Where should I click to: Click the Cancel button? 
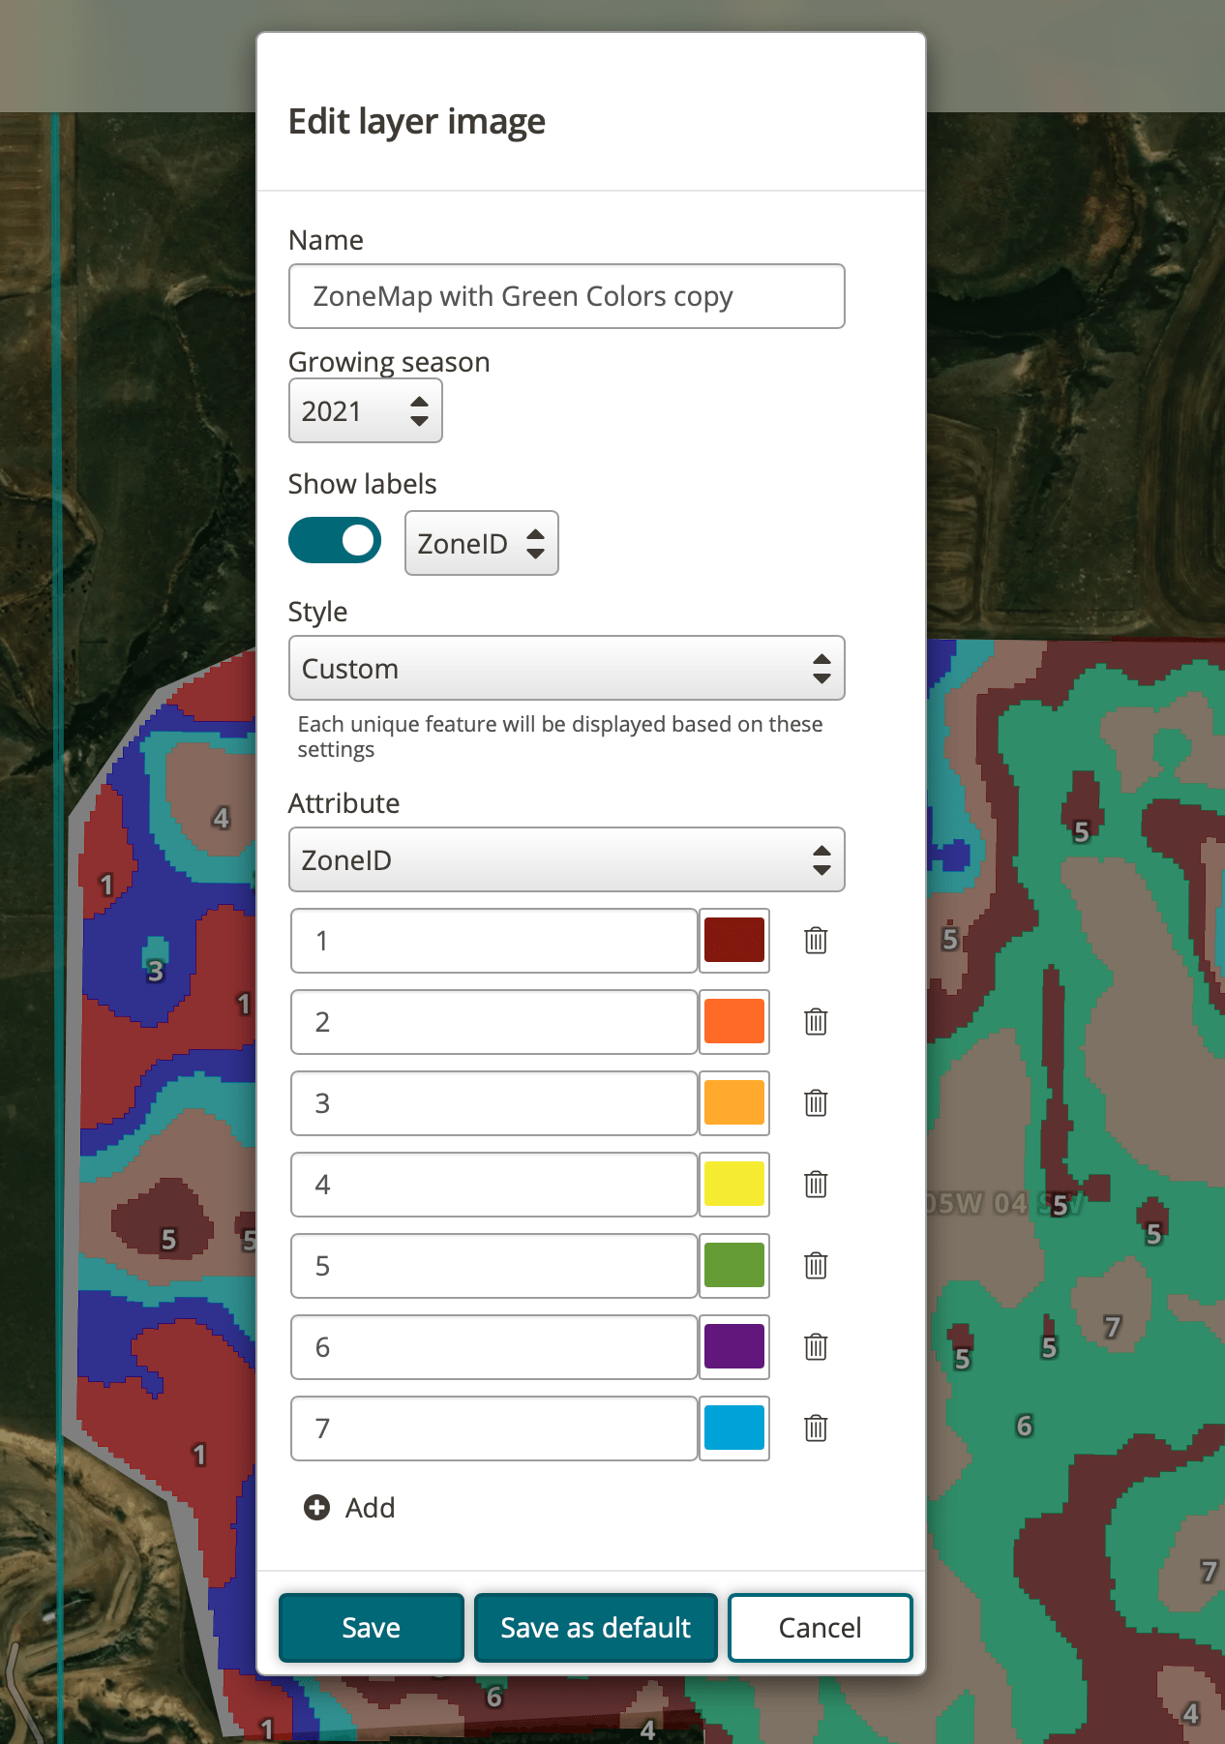tap(821, 1628)
